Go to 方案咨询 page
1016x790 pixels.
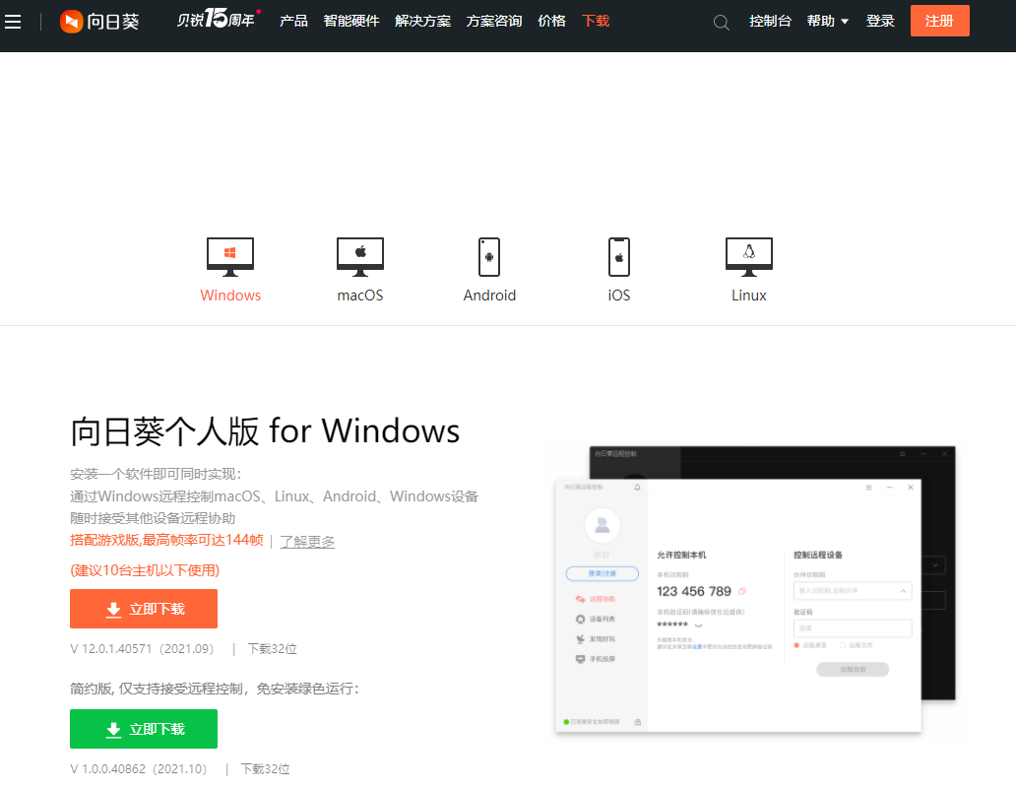point(494,22)
